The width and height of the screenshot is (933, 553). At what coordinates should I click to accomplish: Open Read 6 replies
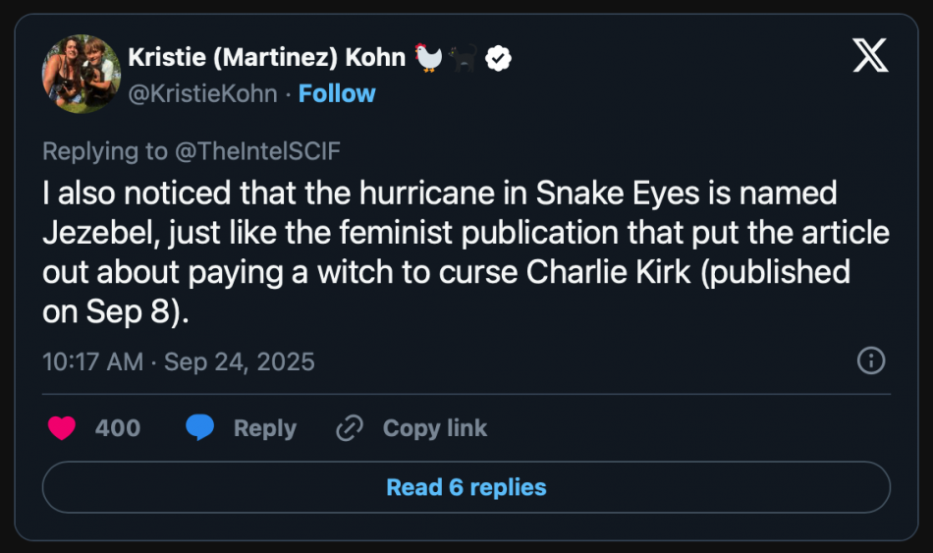pyautogui.click(x=466, y=487)
